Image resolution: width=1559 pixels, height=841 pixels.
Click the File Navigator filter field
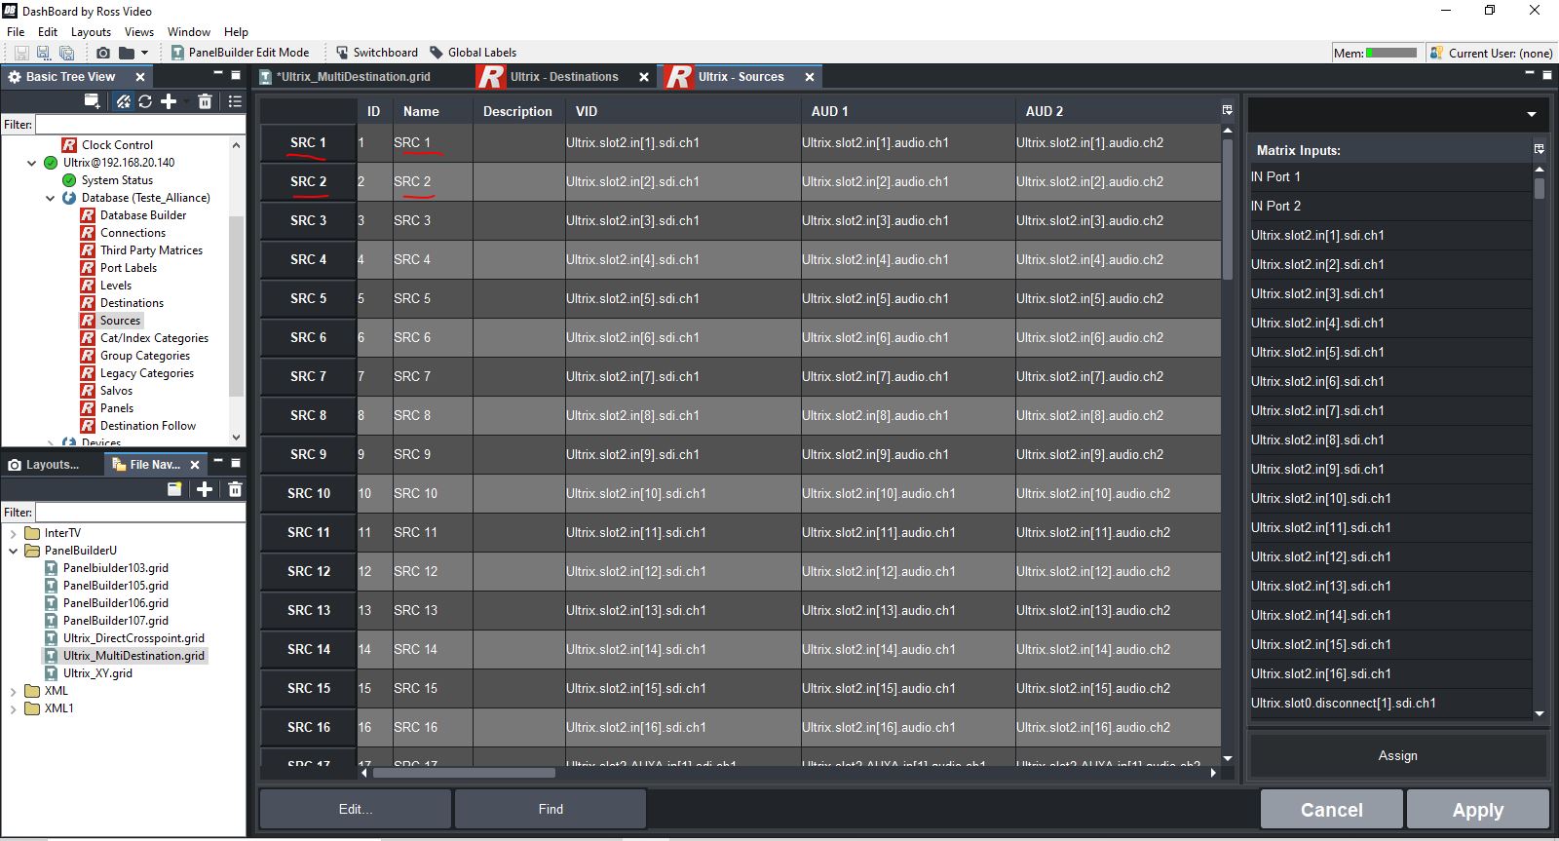[140, 513]
